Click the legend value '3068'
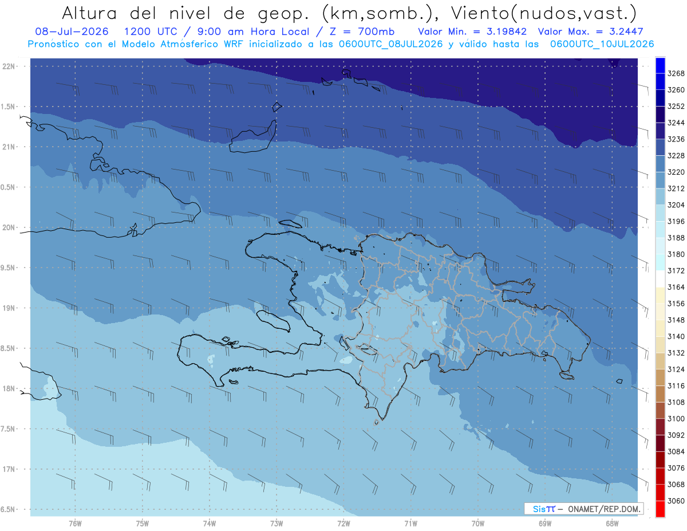 pyautogui.click(x=676, y=485)
